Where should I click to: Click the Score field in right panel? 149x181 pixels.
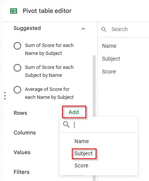[x=109, y=72]
